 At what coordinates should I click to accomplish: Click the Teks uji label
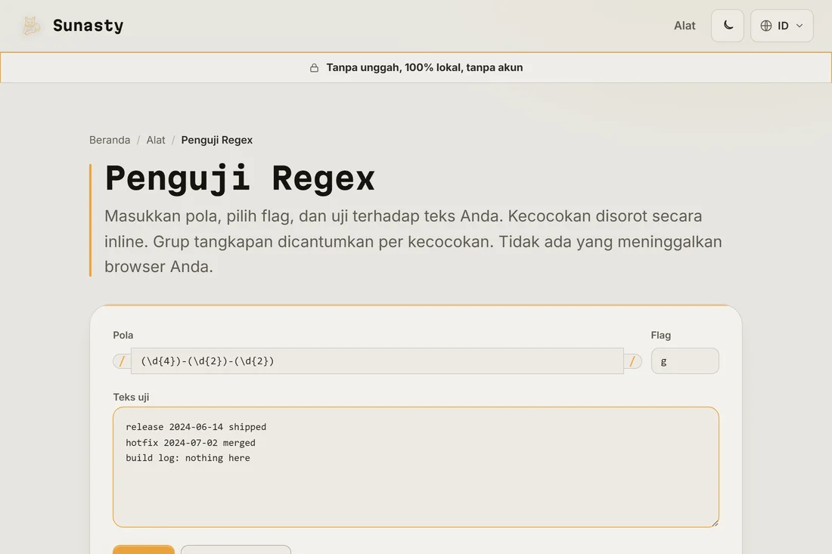131,397
